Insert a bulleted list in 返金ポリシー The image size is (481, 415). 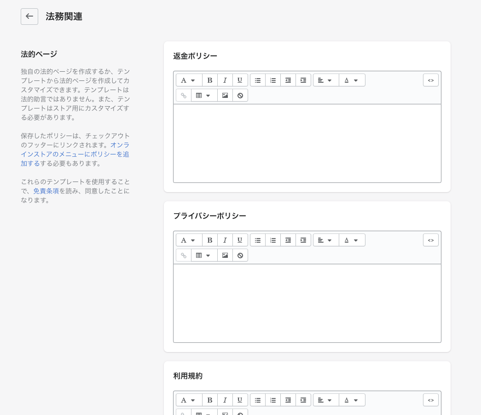[x=258, y=80]
